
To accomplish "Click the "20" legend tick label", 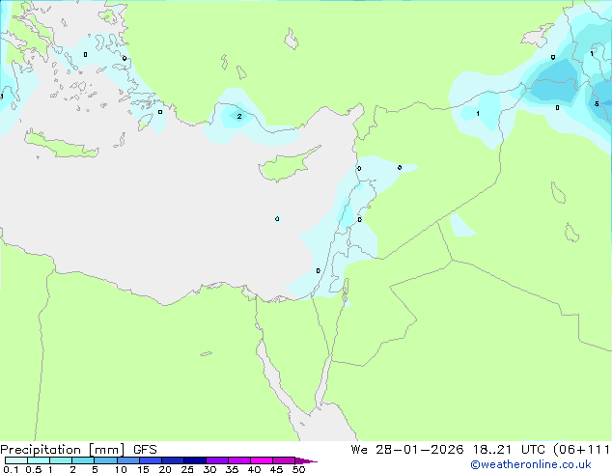I will pos(165,469).
